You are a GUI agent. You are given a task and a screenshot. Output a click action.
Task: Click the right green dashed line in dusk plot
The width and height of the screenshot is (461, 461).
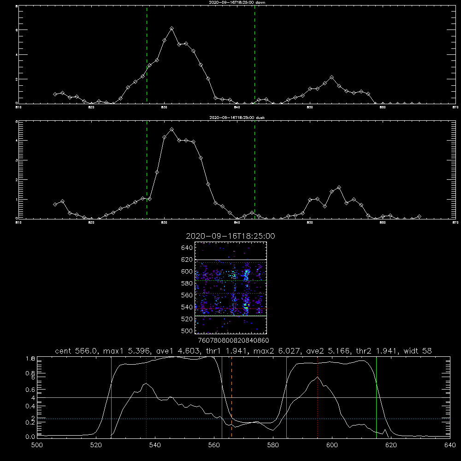[254, 170]
